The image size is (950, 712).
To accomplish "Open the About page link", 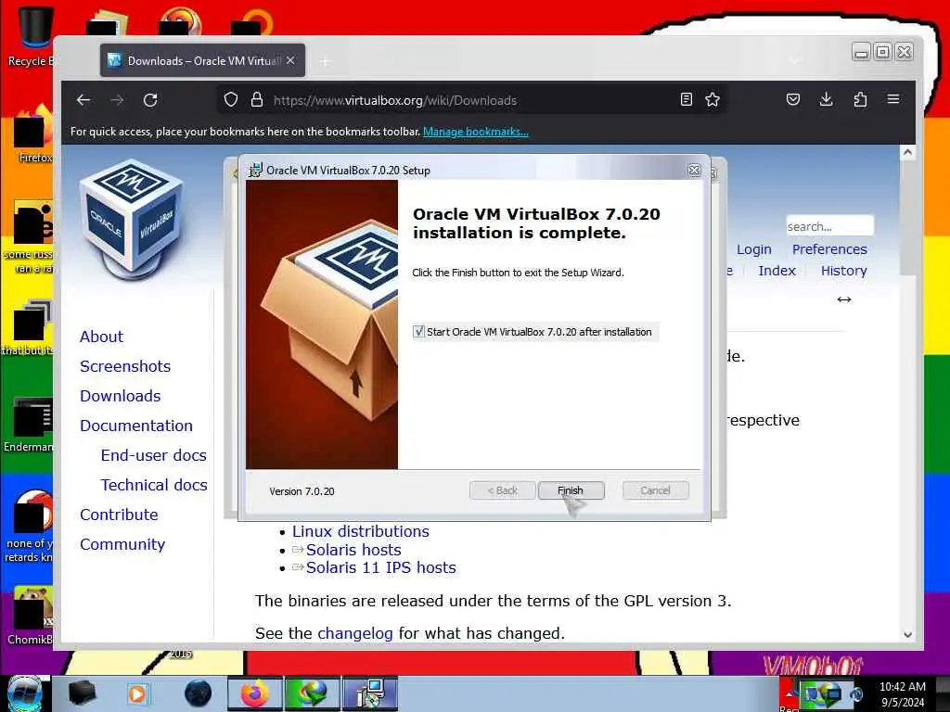I will (x=102, y=337).
